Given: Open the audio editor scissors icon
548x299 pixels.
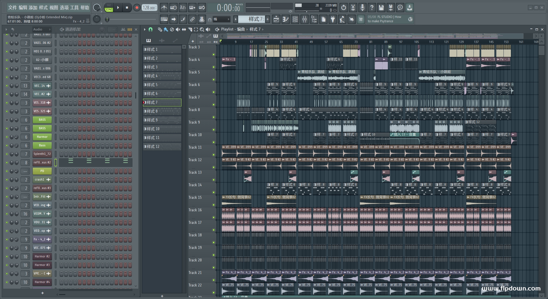Looking at the screenshot, I should 353,8.
